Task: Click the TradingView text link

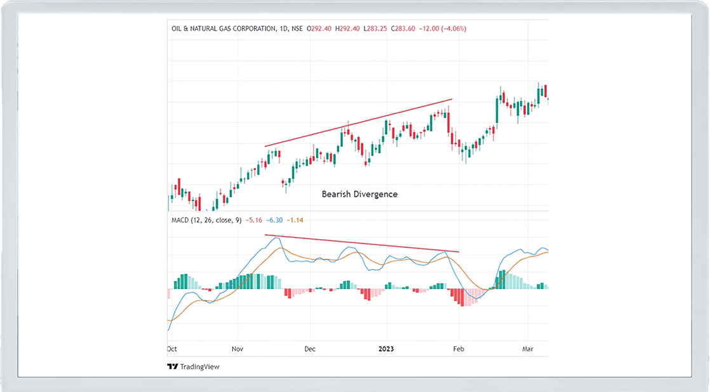Action: [x=199, y=367]
